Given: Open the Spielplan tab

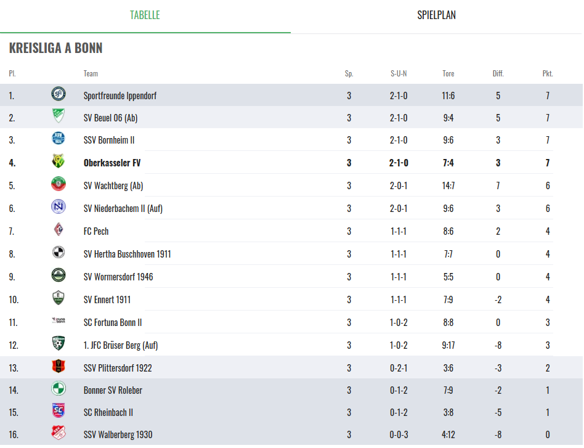Looking at the screenshot, I should [436, 15].
